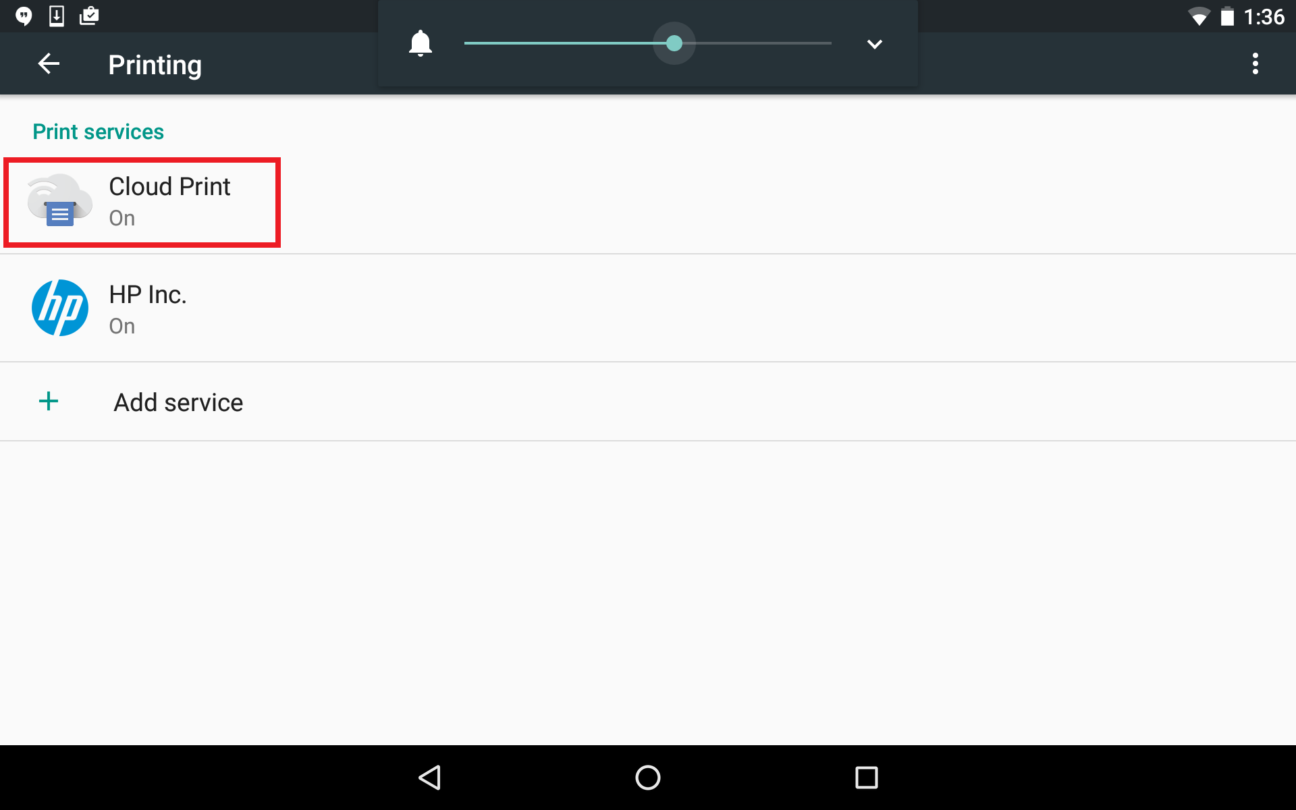This screenshot has width=1296, height=810.
Task: Tap Android back navigation button
Action: tap(430, 778)
